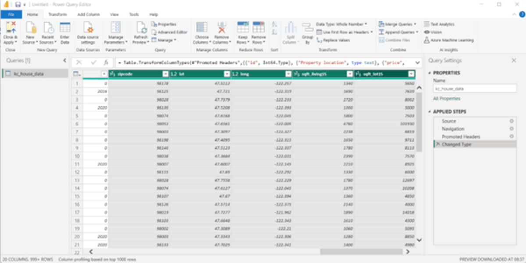Click the save icon in the title bar
Viewport: 526px width, 263px height.
pos(18,4)
